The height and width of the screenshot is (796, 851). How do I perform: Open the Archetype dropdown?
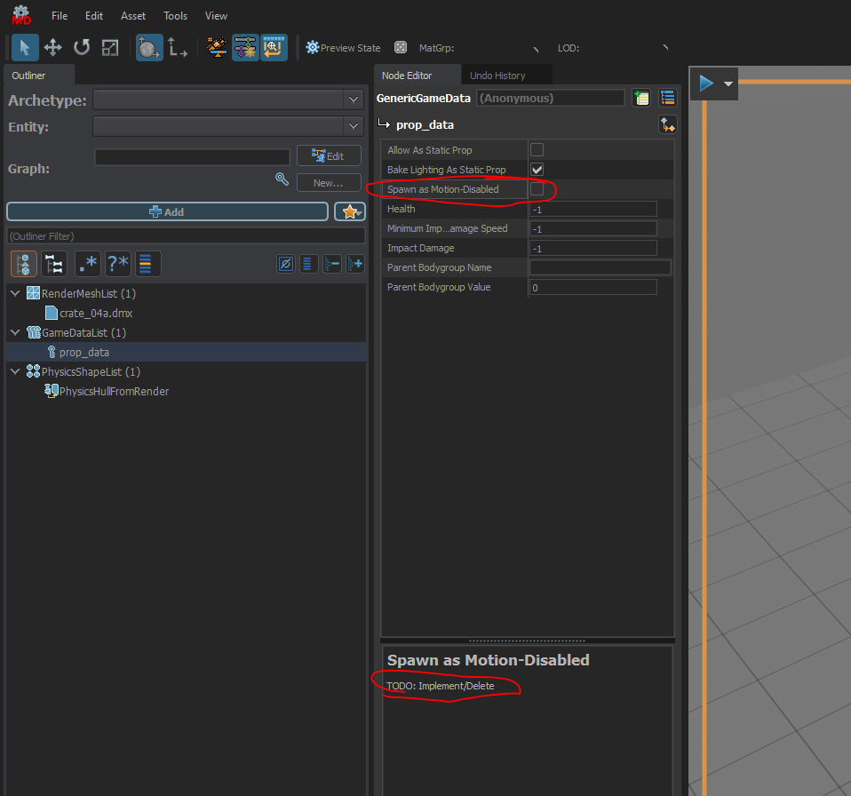click(354, 99)
